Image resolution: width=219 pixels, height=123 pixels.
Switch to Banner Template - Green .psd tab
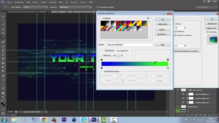click(73, 12)
